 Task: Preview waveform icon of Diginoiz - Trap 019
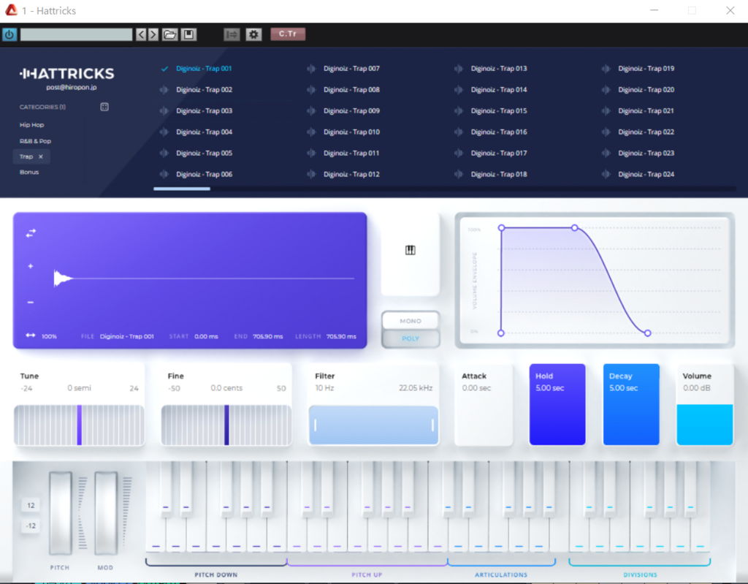[x=606, y=68]
